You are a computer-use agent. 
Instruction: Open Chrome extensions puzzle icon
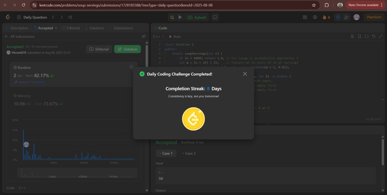tap(327, 5)
